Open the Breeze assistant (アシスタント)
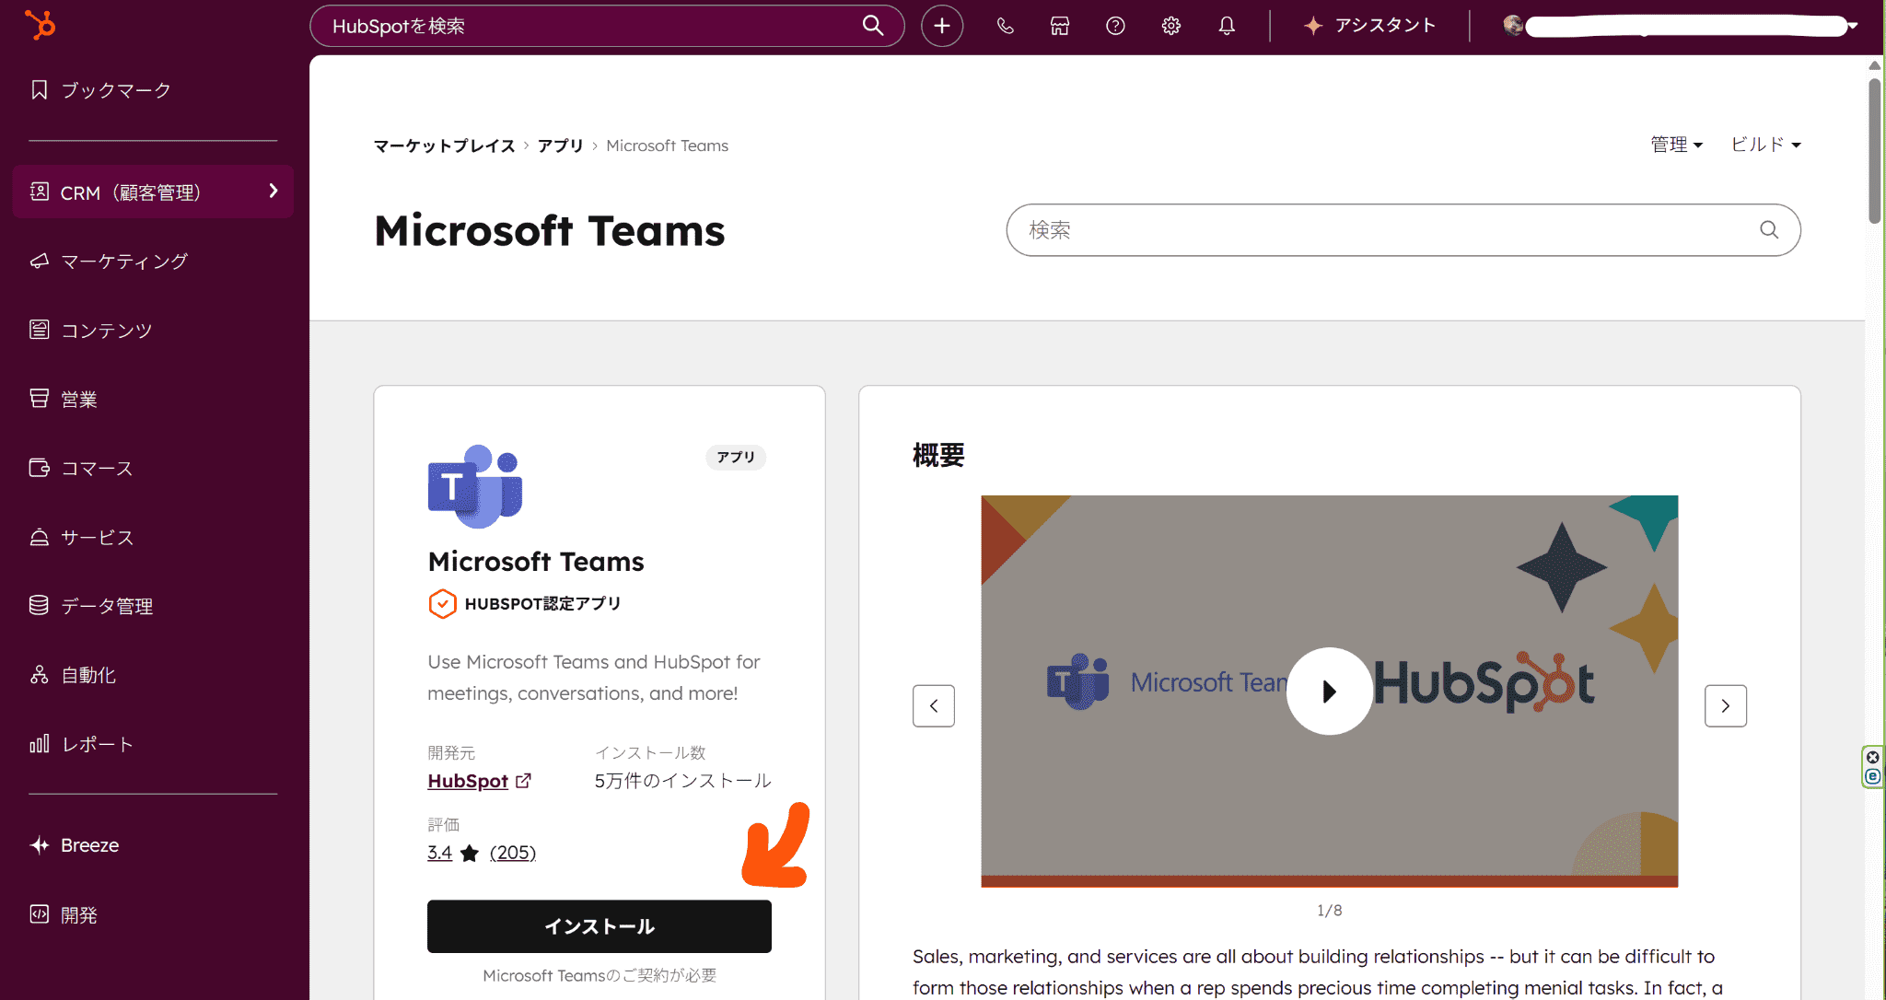Viewport: 1886px width, 1000px height. tap(1370, 26)
